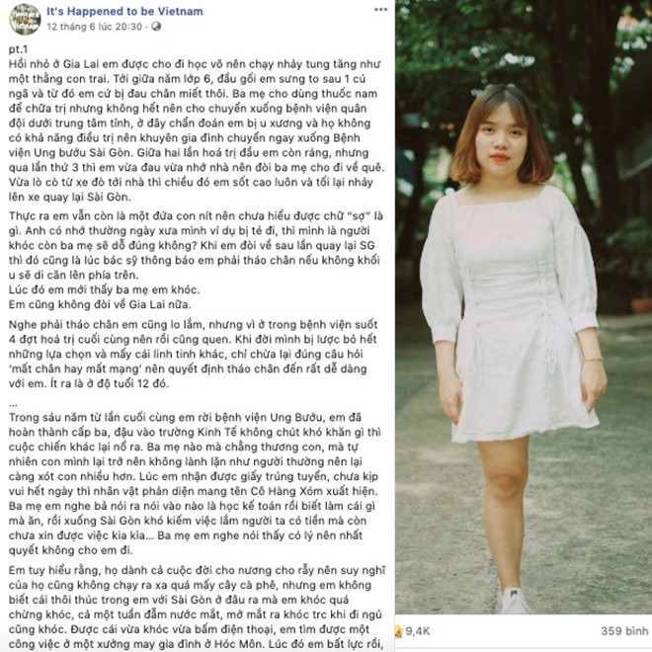The image size is (652, 652).
Task: Click the paragraph starting Thực ra em vẫn
Action: (196, 245)
